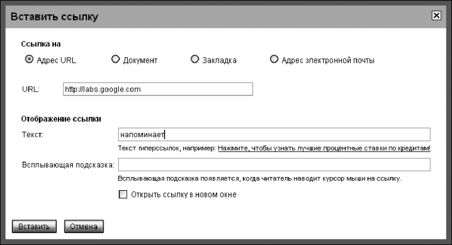Viewport: 452px width, 245px height.
Task: Click the hint text about наводит курсор мыши
Action: [x=260, y=179]
